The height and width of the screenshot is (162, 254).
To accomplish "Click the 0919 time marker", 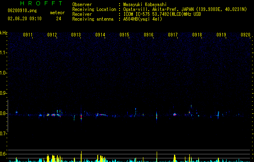I will (x=221, y=35).
